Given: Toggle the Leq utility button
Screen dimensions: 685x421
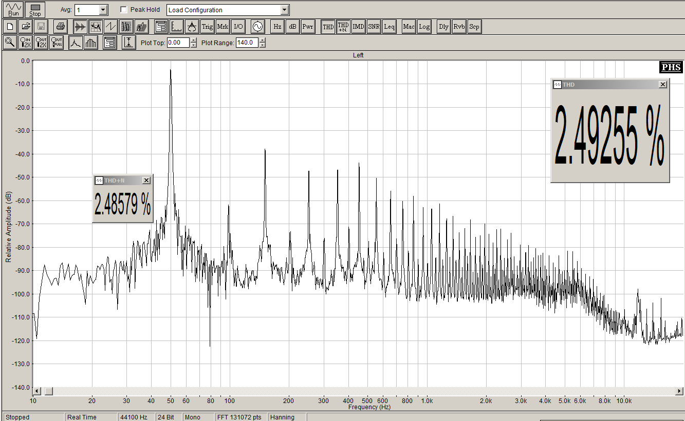Looking at the screenshot, I should 390,27.
